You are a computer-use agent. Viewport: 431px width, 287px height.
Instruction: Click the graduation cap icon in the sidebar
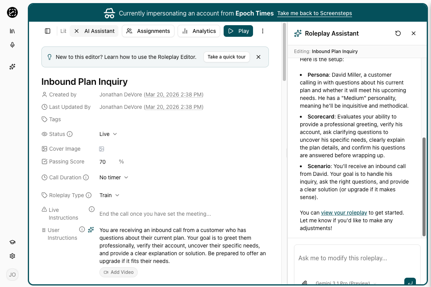pos(12,242)
